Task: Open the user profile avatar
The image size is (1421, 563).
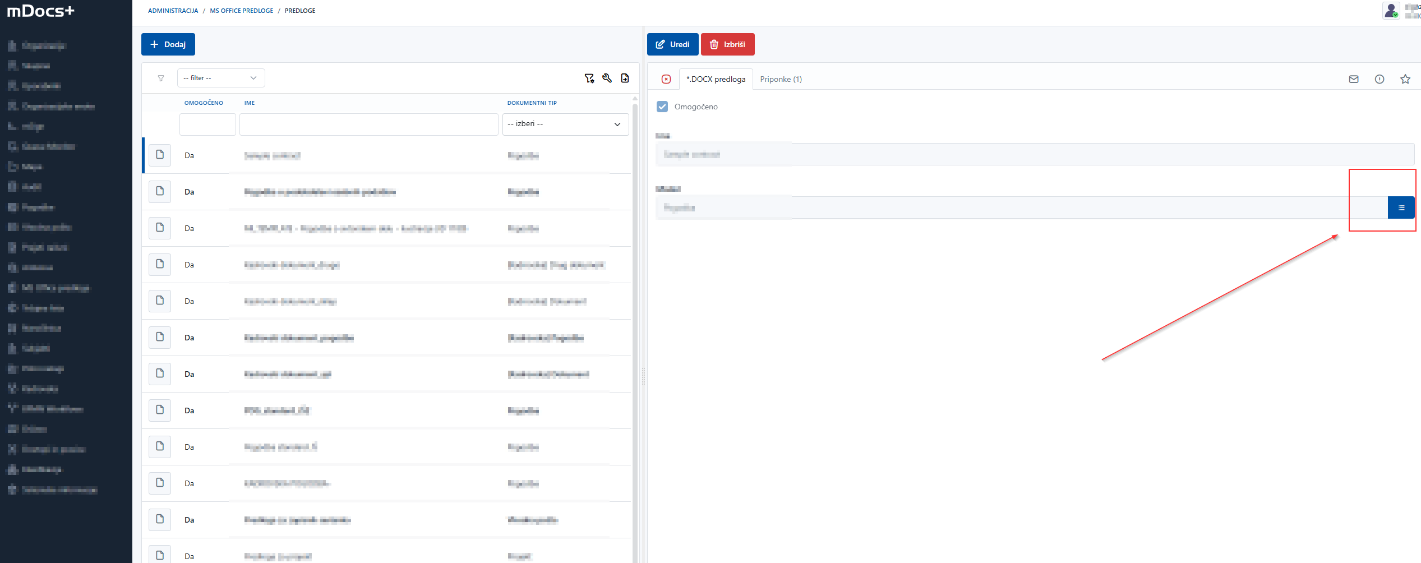Action: coord(1391,11)
